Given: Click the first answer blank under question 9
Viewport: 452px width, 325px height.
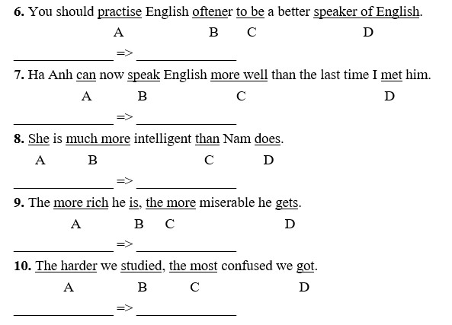Looking at the screenshot, I should (64, 251).
